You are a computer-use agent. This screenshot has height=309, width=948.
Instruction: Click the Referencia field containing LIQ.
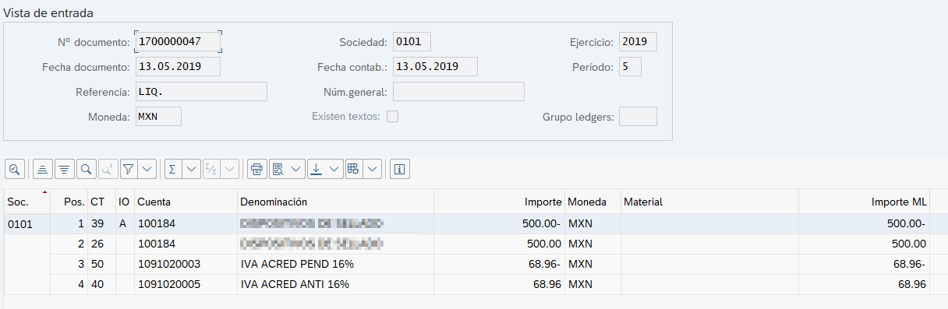[201, 92]
